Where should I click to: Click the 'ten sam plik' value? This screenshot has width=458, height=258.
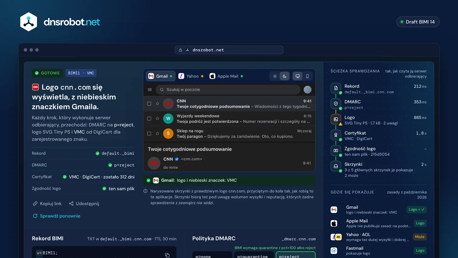tap(121, 189)
